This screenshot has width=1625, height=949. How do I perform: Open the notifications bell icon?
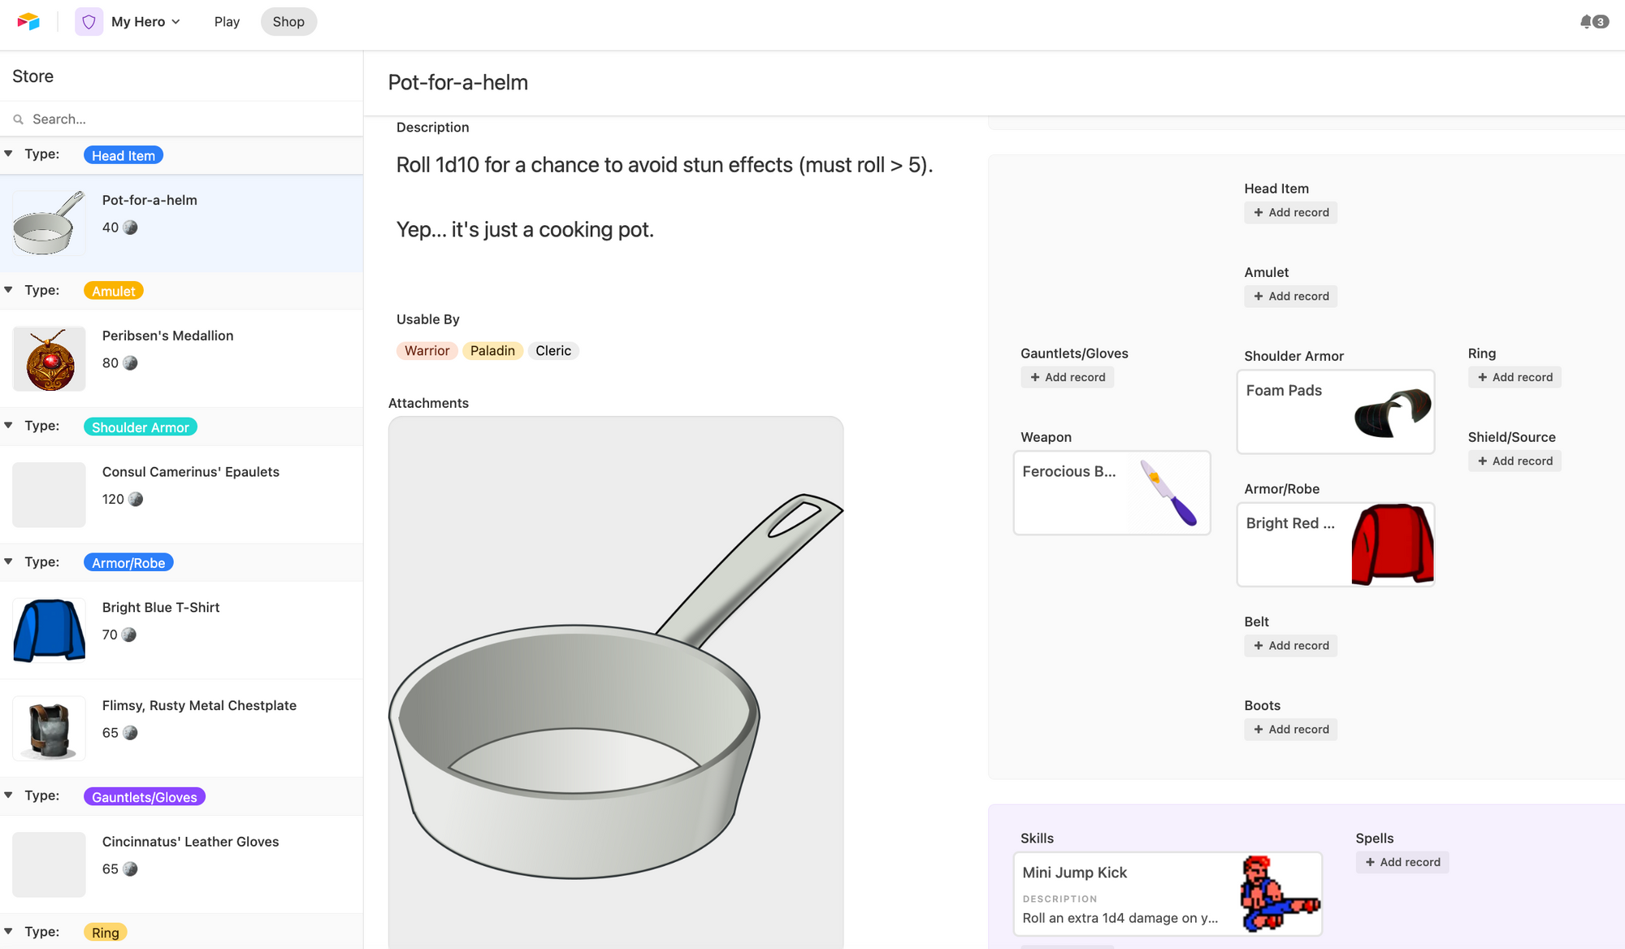pyautogui.click(x=1585, y=22)
